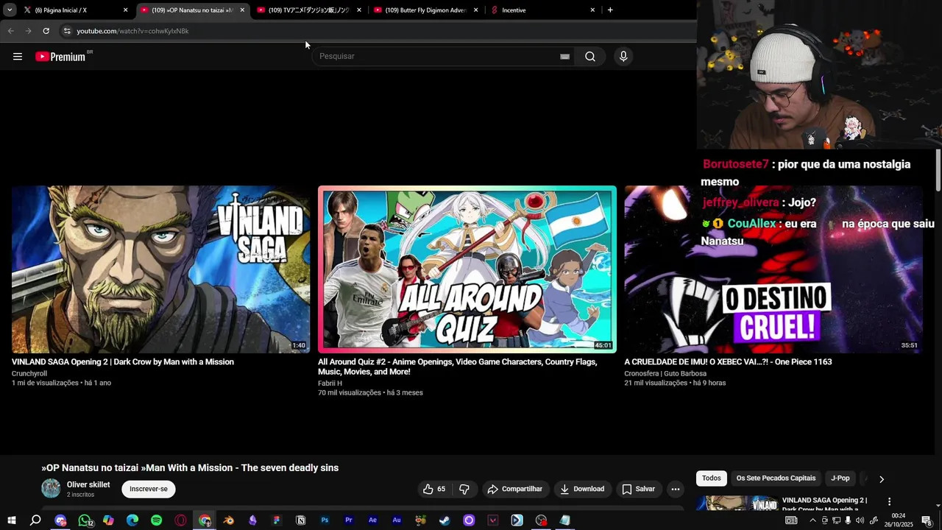Open the Vinland Saga Opening 2 thumbnail
Image resolution: width=942 pixels, height=530 pixels.
coord(160,269)
